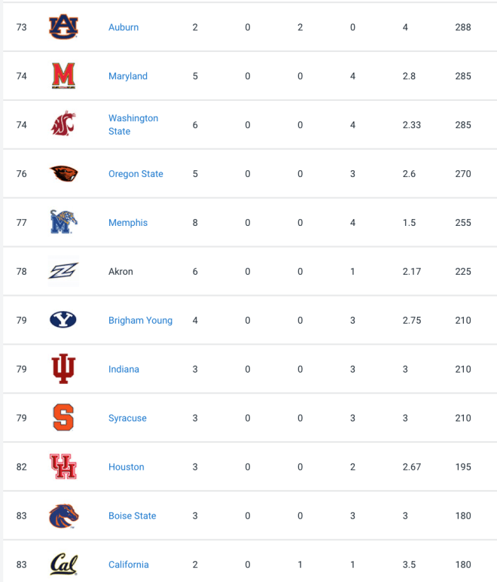Click the Brigham Young Y logo
Viewport: 497px width, 582px height.
(x=63, y=319)
